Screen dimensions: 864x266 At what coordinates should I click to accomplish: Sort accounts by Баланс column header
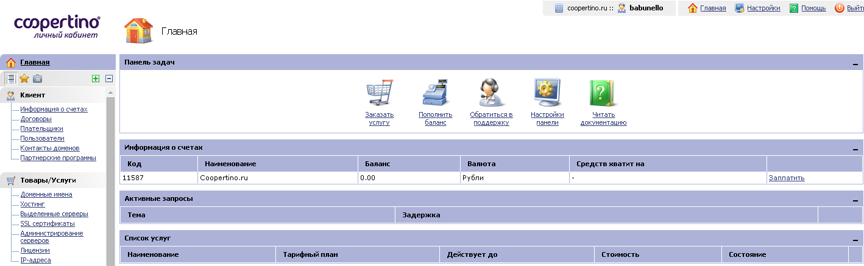pyautogui.click(x=409, y=164)
